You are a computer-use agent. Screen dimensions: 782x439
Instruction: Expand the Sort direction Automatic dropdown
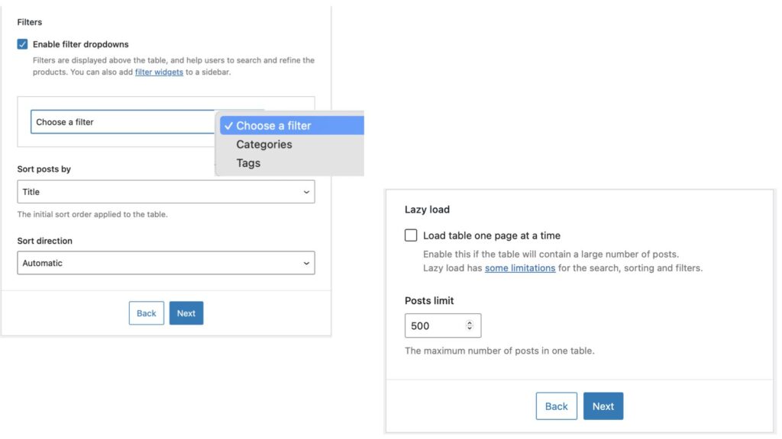[x=165, y=263]
